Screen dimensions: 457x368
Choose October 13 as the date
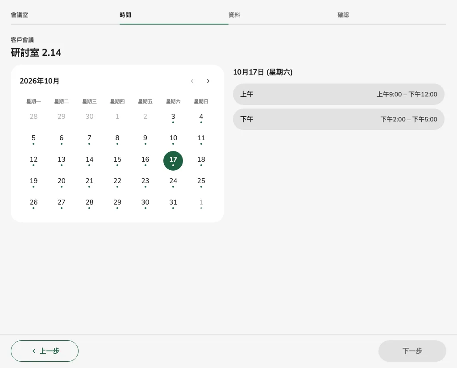[x=62, y=161]
